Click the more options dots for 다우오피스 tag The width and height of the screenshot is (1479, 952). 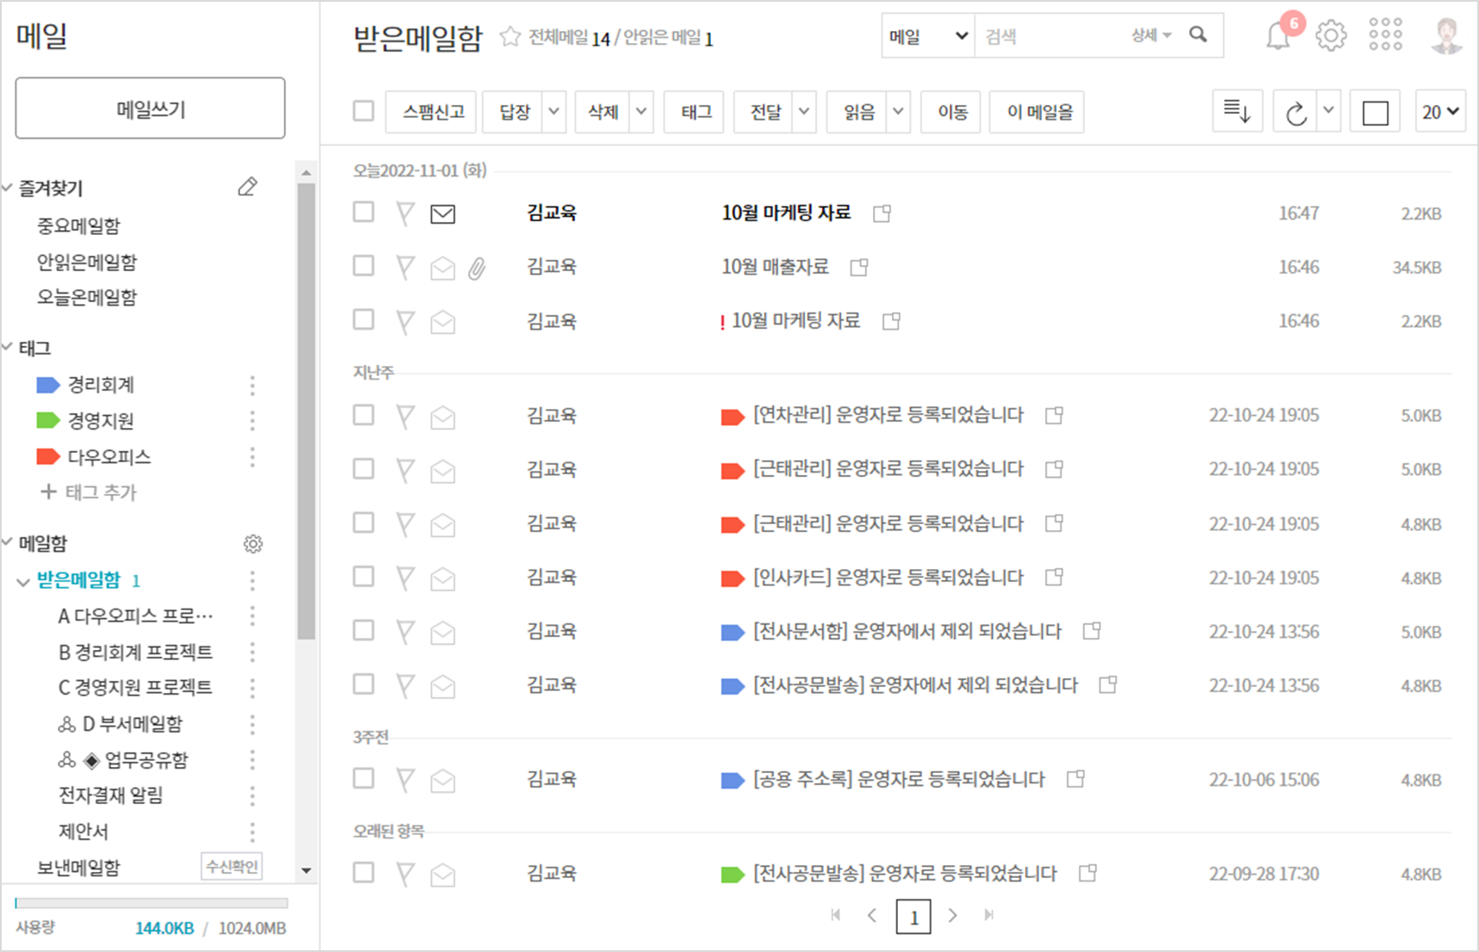tap(252, 456)
